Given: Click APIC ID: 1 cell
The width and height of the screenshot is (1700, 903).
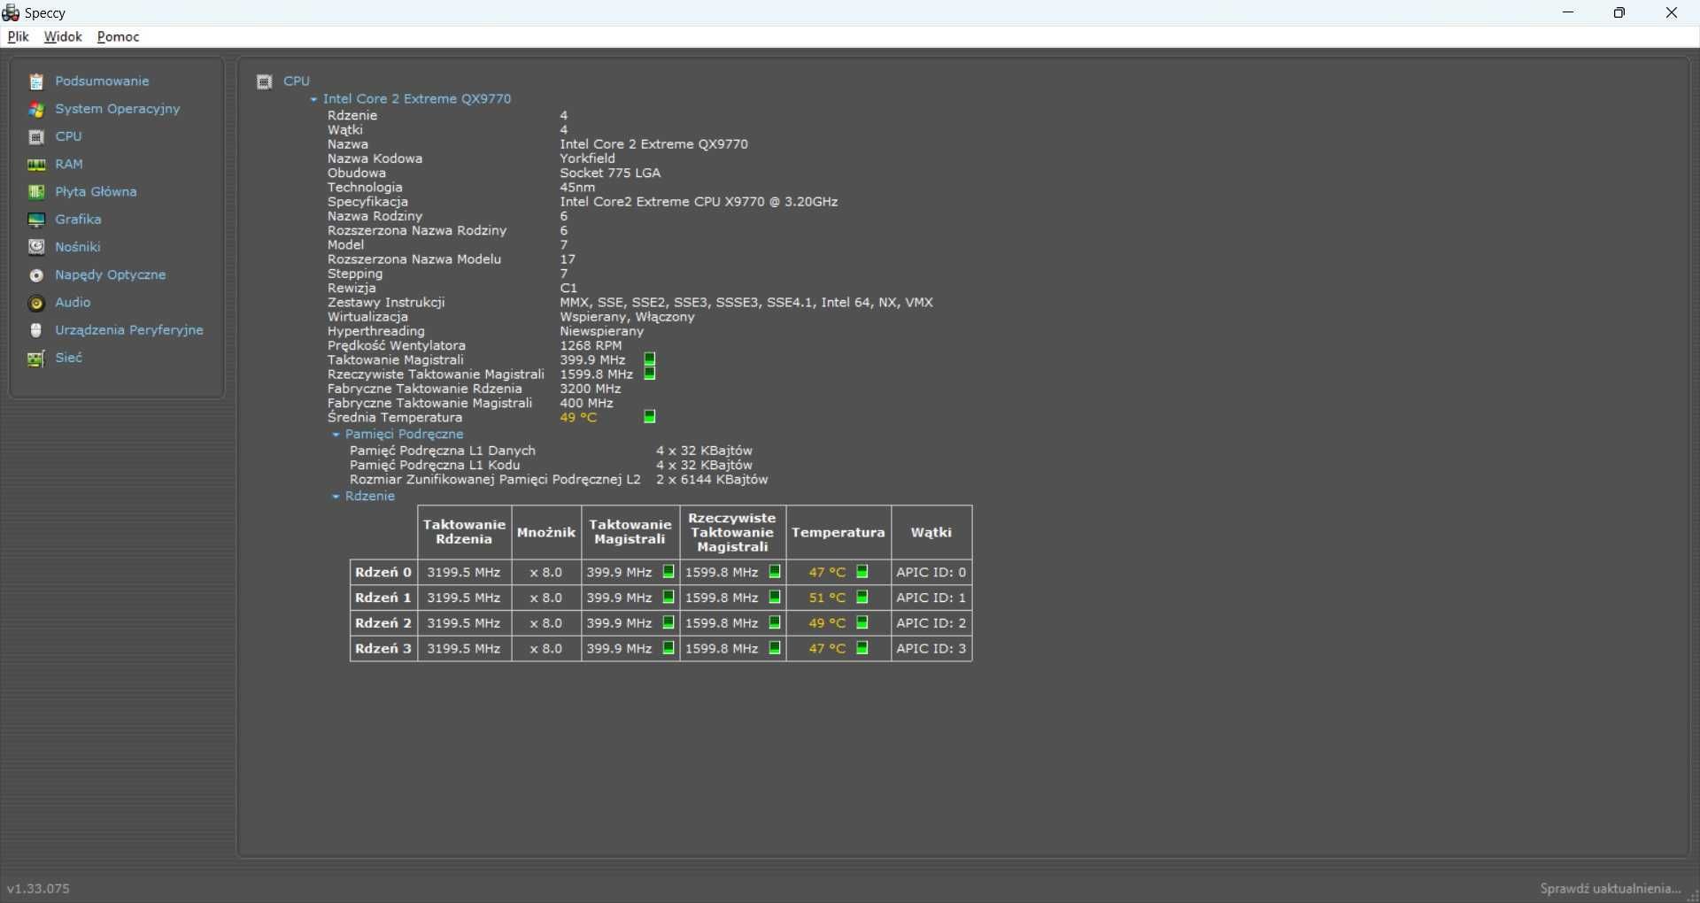Looking at the screenshot, I should pyautogui.click(x=931, y=598).
